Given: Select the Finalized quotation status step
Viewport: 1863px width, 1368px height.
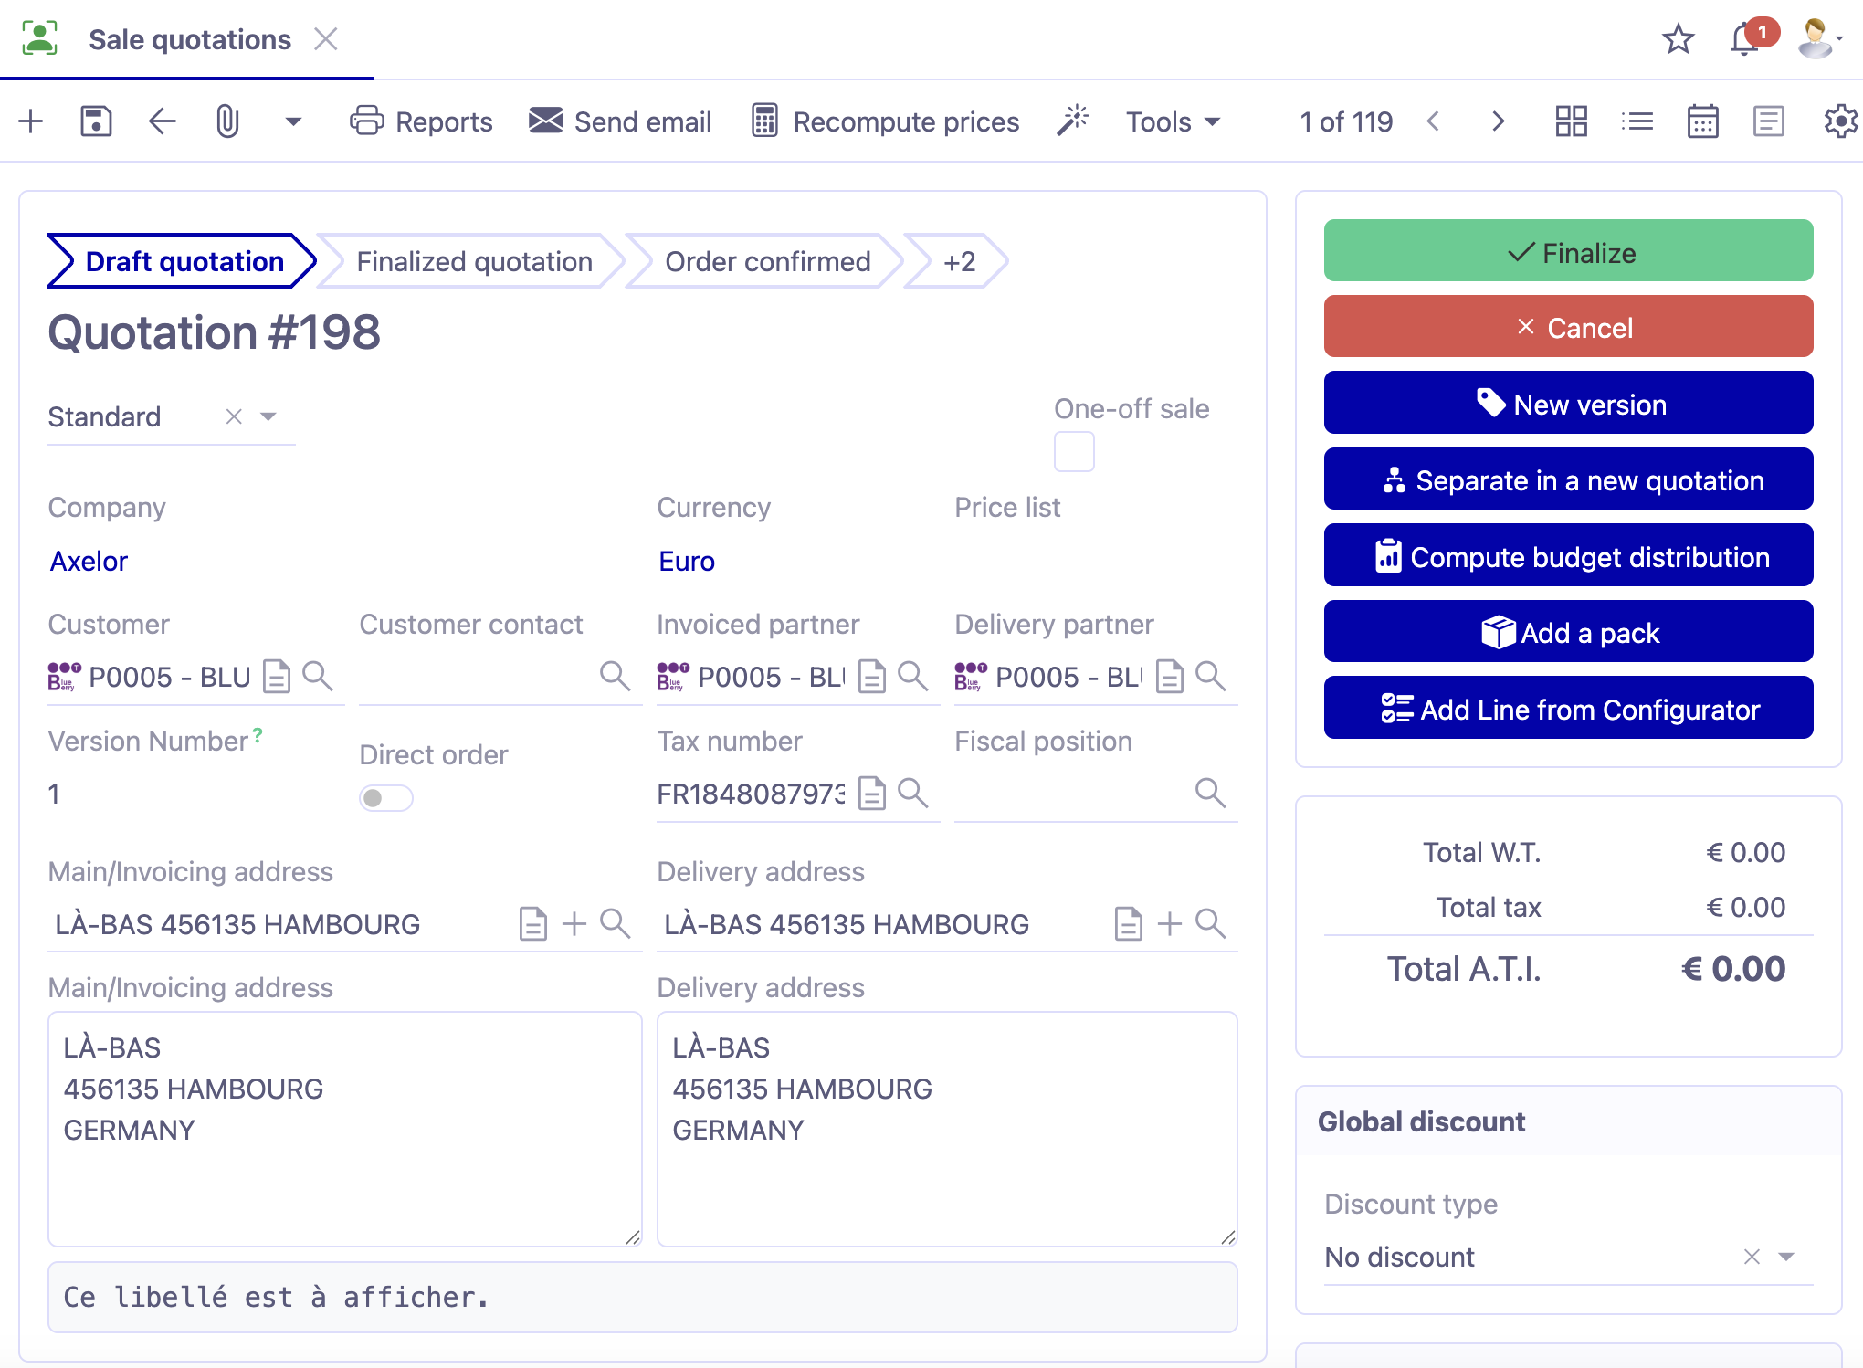Looking at the screenshot, I should click(474, 262).
